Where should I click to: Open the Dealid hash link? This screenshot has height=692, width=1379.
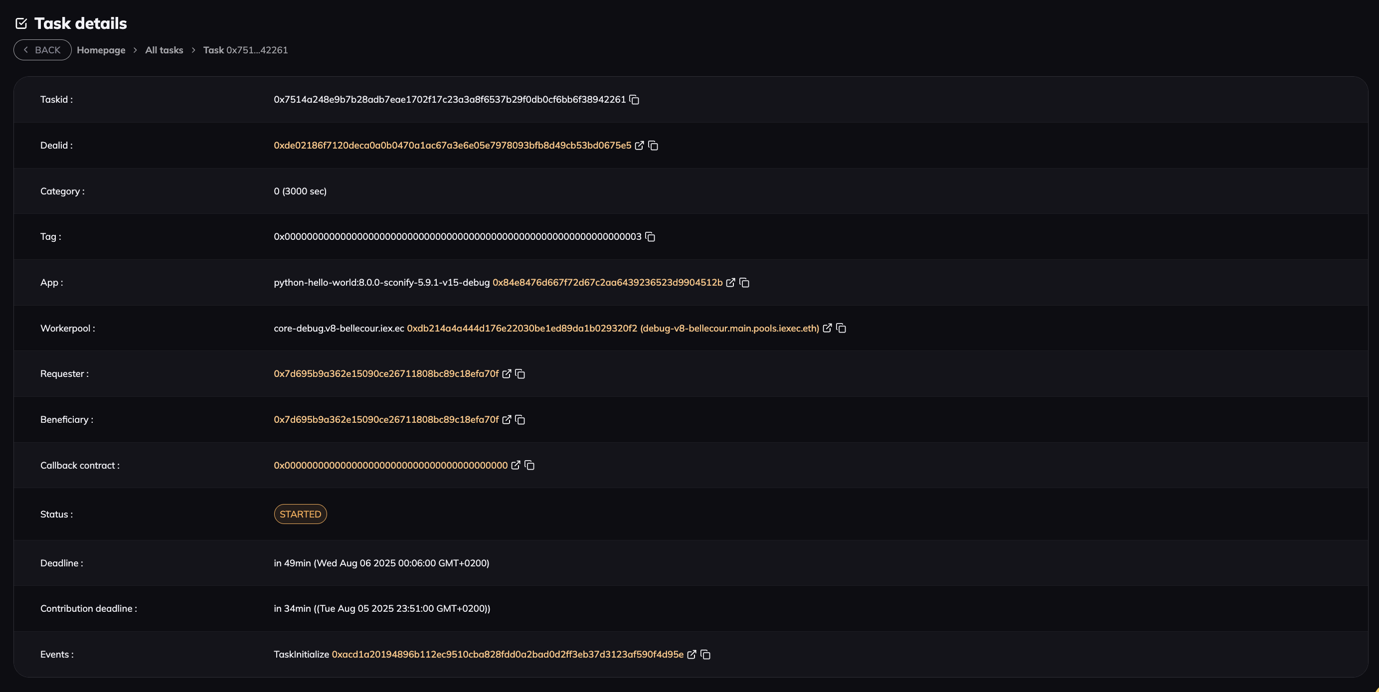click(x=452, y=145)
